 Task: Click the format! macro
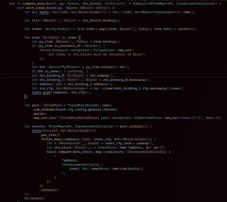pyautogui.click(x=186, y=118)
